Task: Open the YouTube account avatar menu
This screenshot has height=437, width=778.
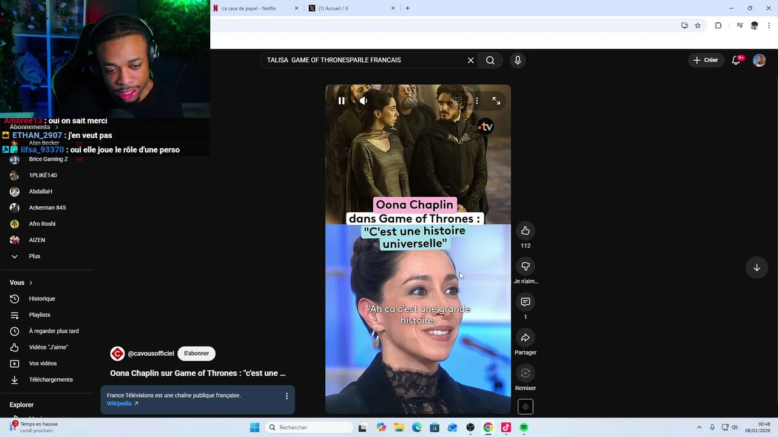Action: click(759, 60)
